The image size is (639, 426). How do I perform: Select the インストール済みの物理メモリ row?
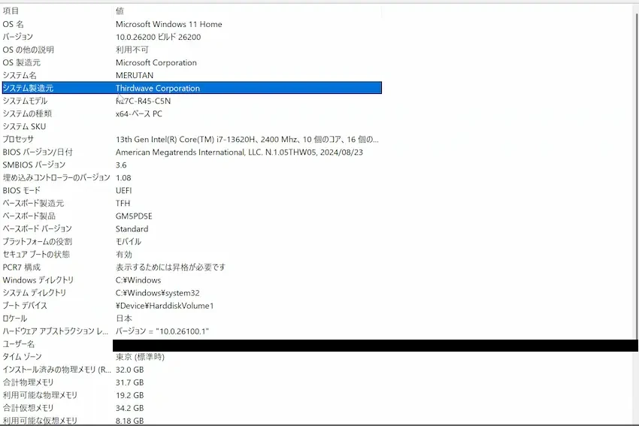[192, 370]
